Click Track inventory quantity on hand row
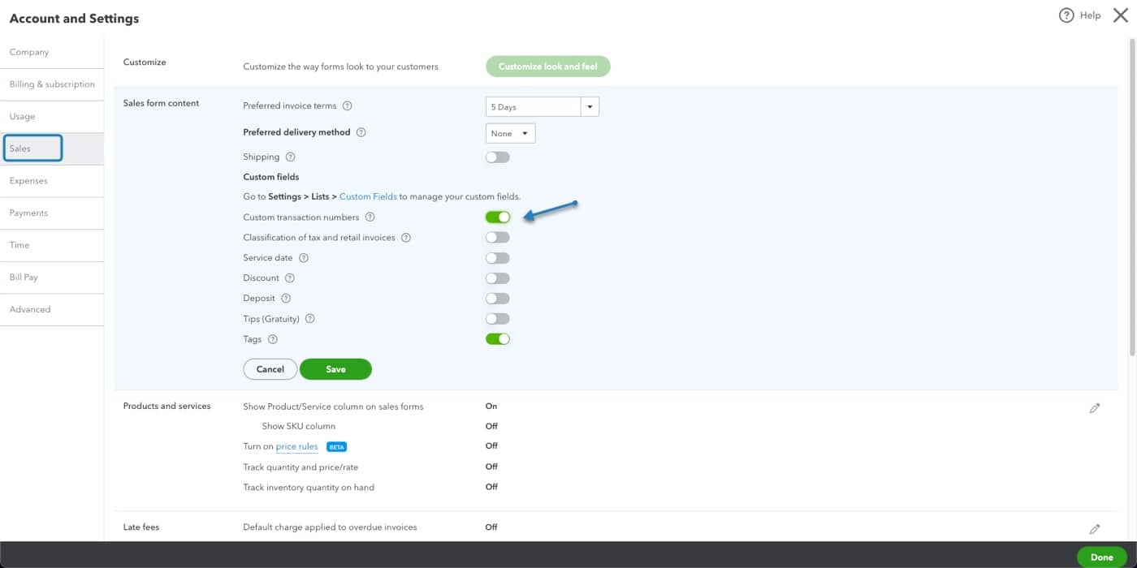This screenshot has height=568, width=1137. tap(309, 488)
